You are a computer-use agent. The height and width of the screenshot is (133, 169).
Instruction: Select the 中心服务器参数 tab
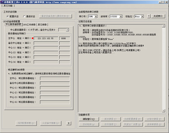[x=14, y=24]
